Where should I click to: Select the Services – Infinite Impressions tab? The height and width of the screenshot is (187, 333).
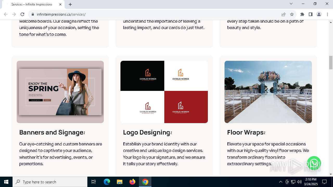(33, 4)
